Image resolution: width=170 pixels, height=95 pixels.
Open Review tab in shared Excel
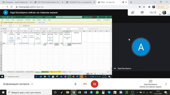click(x=39, y=20)
